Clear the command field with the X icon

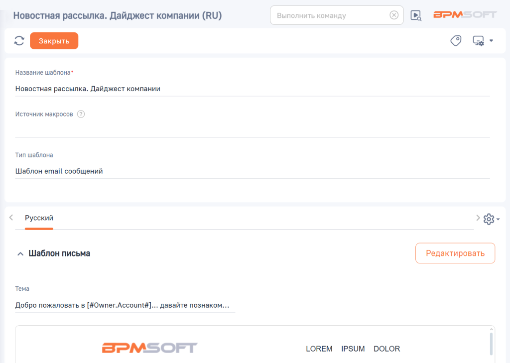coord(394,15)
